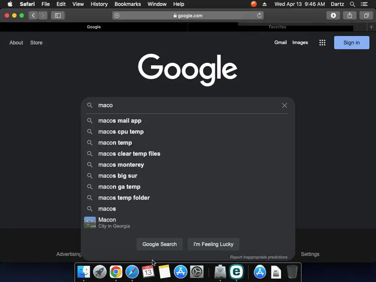376x282 pixels.
Task: Choose suggestion 'macos cpu temp'
Action: tap(188, 132)
